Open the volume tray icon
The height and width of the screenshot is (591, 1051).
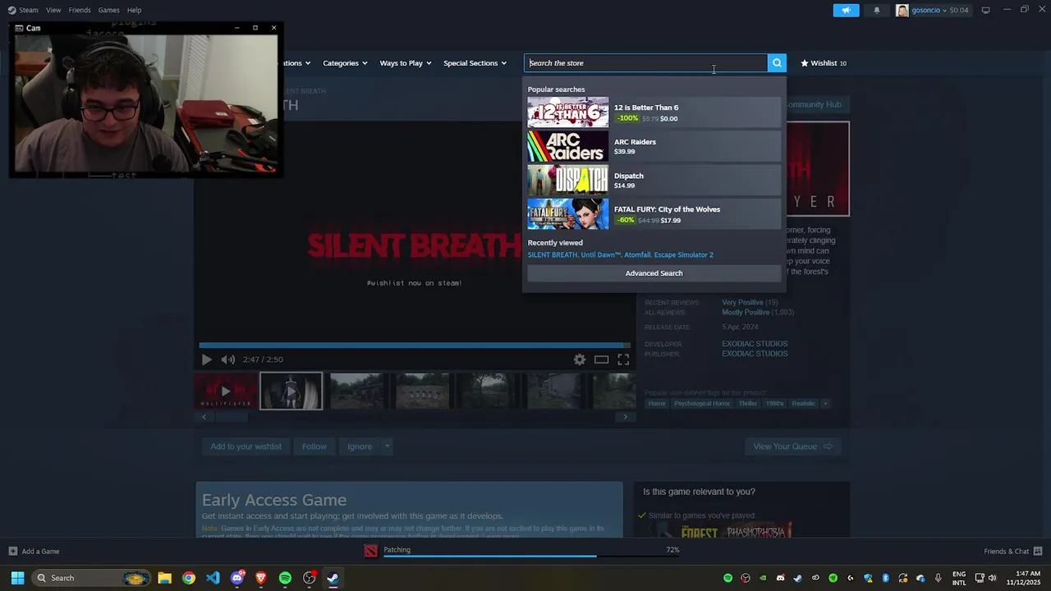coord(992,578)
